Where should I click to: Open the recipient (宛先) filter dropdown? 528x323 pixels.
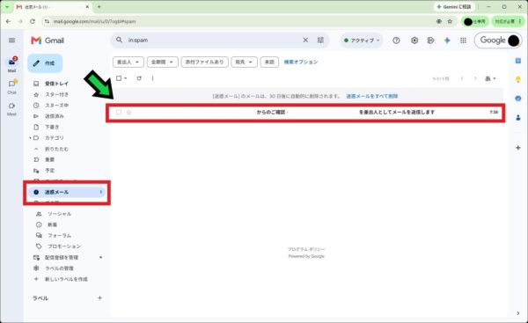[244, 62]
